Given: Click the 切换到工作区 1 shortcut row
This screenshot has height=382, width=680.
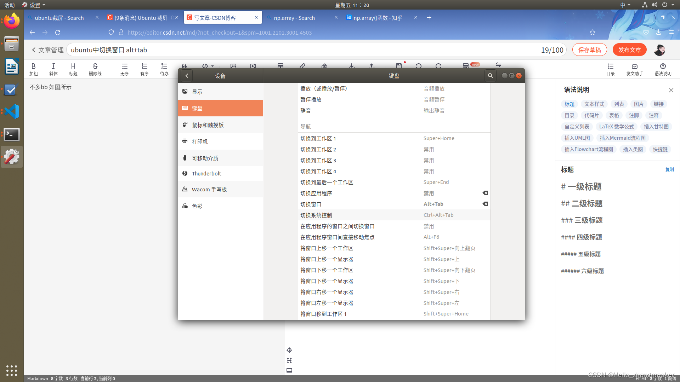Looking at the screenshot, I should [x=394, y=138].
